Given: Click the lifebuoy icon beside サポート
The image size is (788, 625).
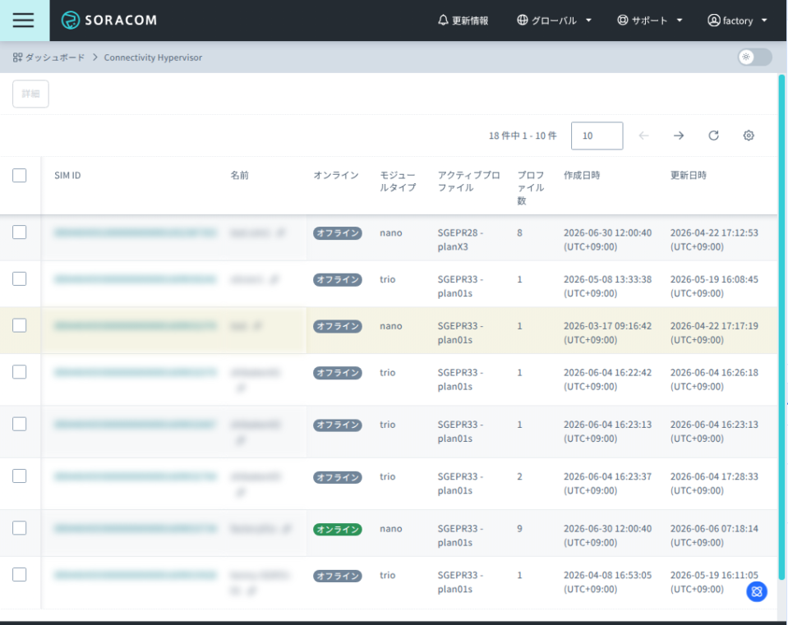Looking at the screenshot, I should point(622,20).
